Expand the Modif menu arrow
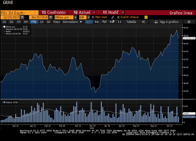This screenshot has height=141, width=196. (123, 13)
